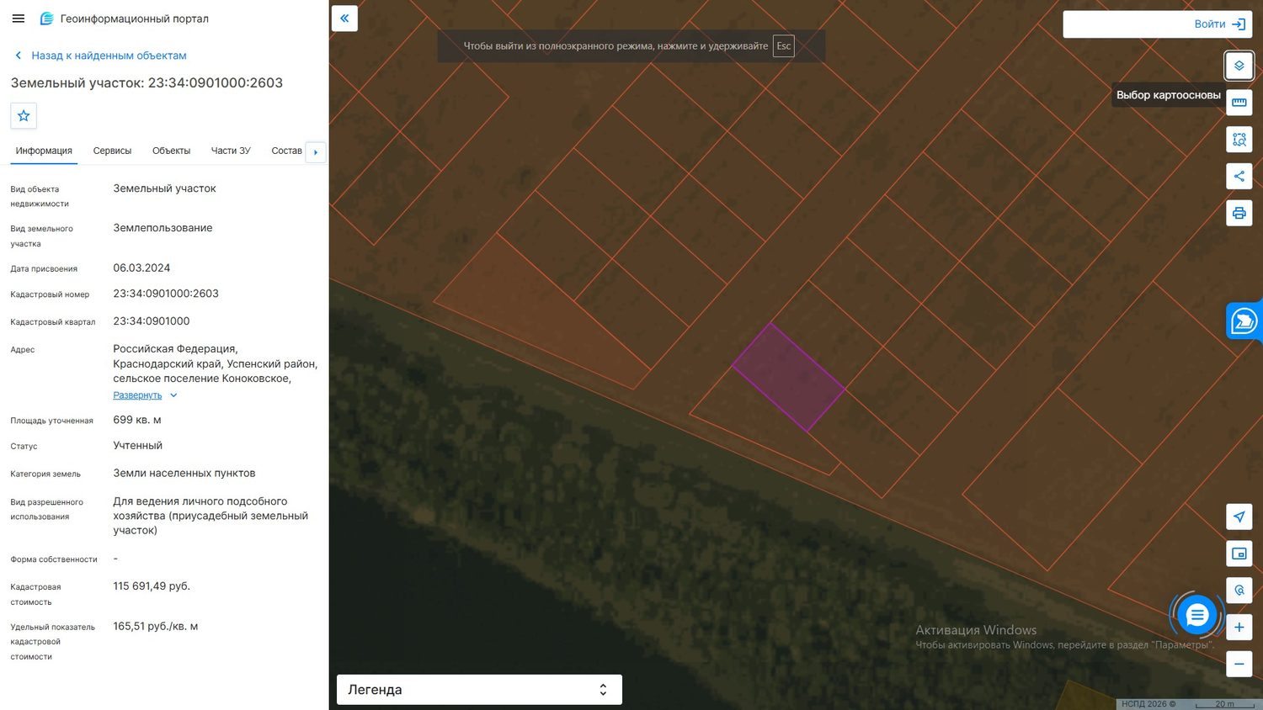Zoom in with the plus button
The height and width of the screenshot is (710, 1263).
click(1239, 628)
